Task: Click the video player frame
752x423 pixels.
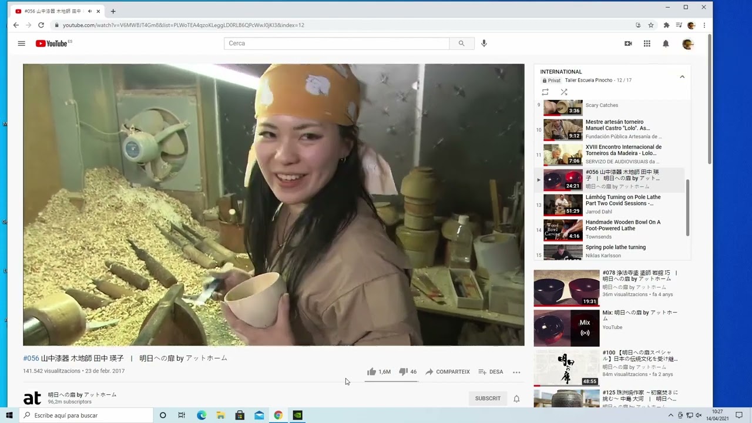Action: click(x=274, y=204)
